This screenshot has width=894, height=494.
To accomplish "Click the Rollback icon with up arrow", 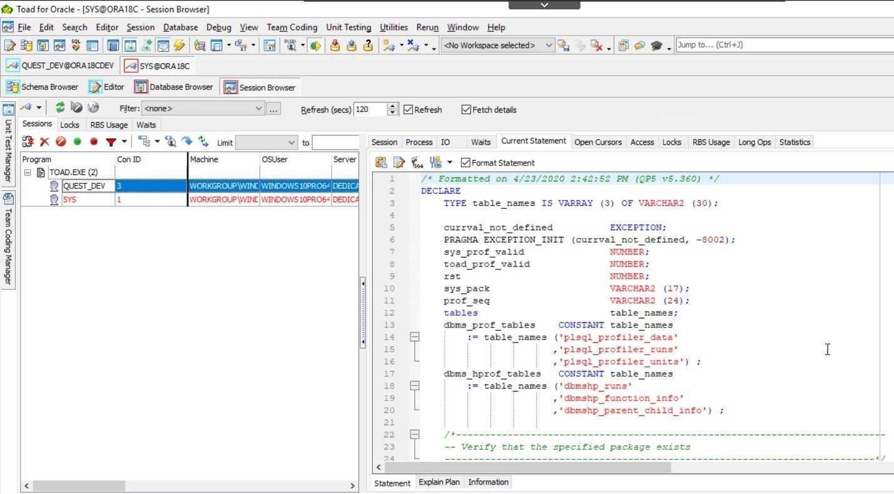I will point(352,45).
